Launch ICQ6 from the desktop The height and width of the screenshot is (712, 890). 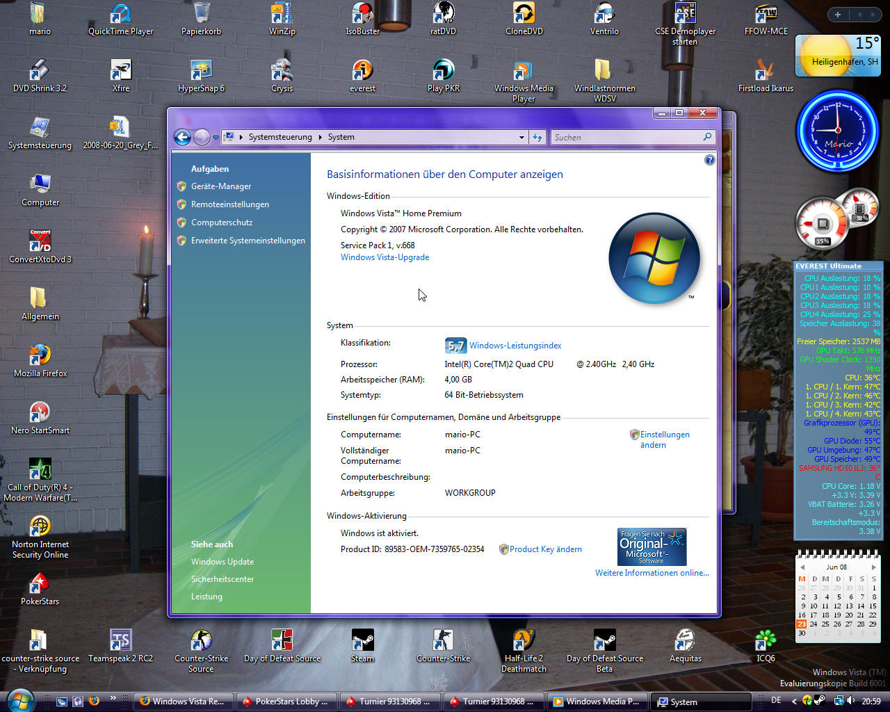[x=766, y=646]
